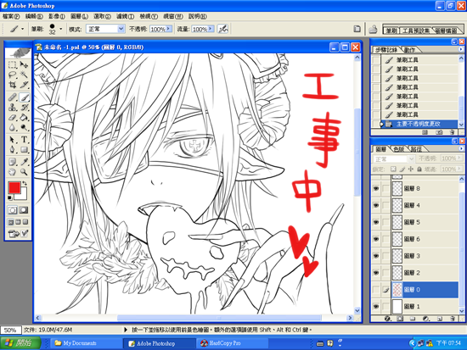
Task: Hide layer 圖層 5 via eye icon
Action: pos(376,222)
